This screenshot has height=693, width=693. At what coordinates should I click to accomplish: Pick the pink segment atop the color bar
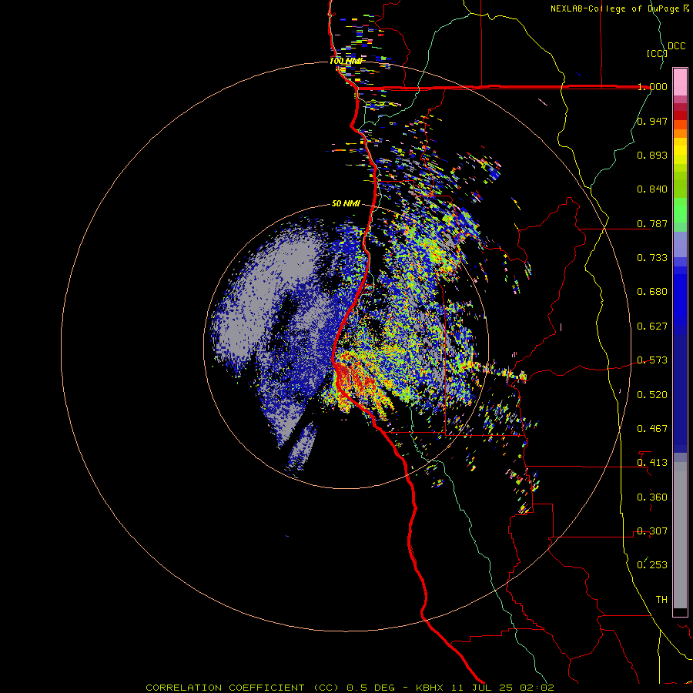point(680,82)
